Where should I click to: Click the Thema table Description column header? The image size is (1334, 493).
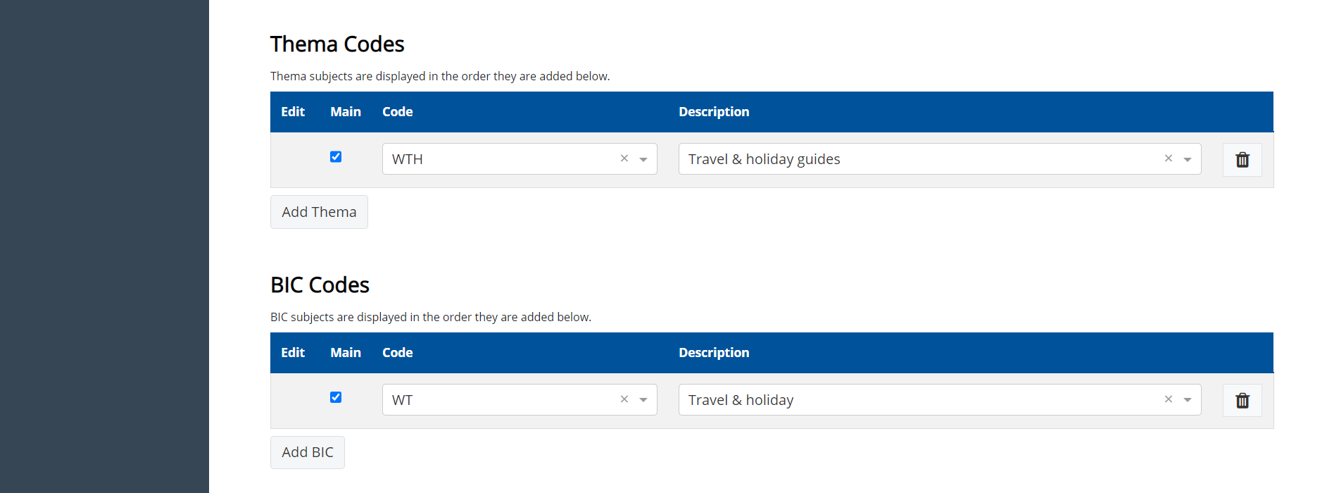click(713, 112)
